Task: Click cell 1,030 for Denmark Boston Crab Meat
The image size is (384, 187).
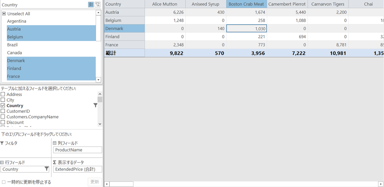Action: [x=246, y=28]
